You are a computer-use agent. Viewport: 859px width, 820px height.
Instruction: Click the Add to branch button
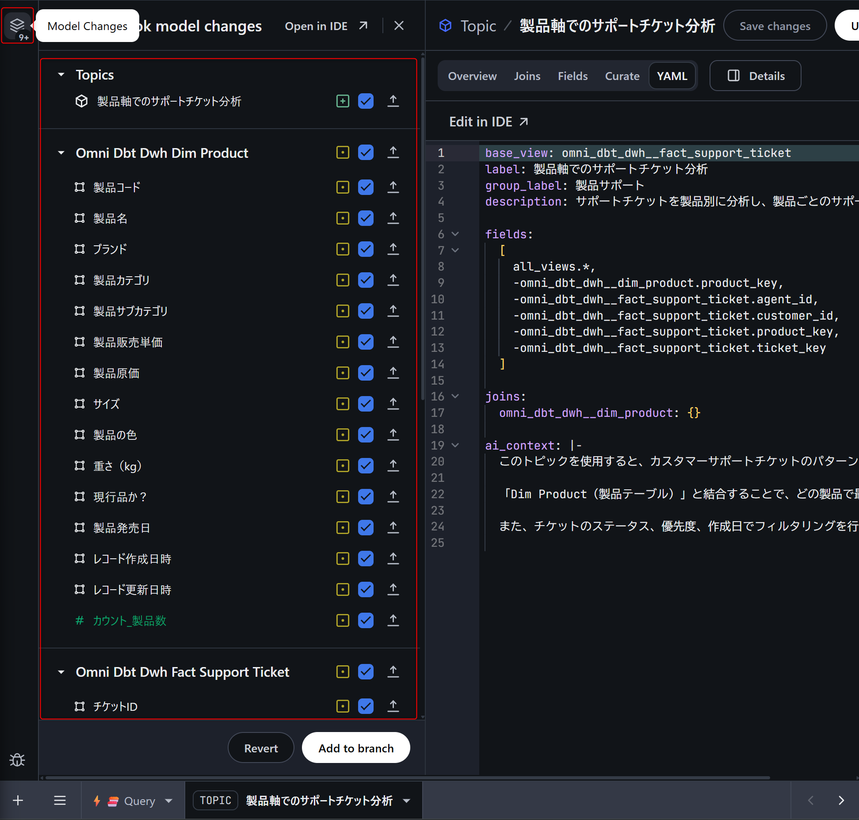coord(356,748)
